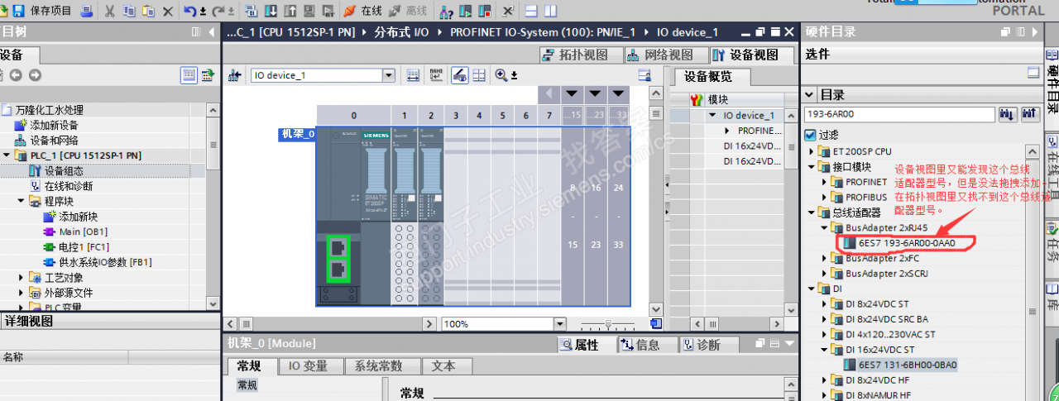Click the Undo arrow icon
The width and height of the screenshot is (1059, 401).
point(190,11)
